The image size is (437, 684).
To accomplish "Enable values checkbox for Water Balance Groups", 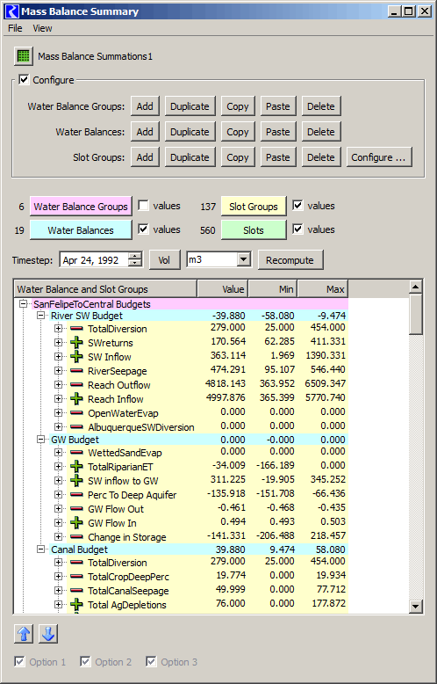I will pyautogui.click(x=143, y=206).
